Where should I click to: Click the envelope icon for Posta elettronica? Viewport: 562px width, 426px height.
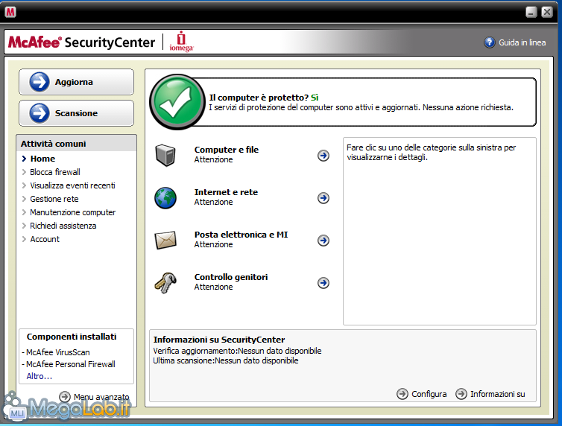165,241
